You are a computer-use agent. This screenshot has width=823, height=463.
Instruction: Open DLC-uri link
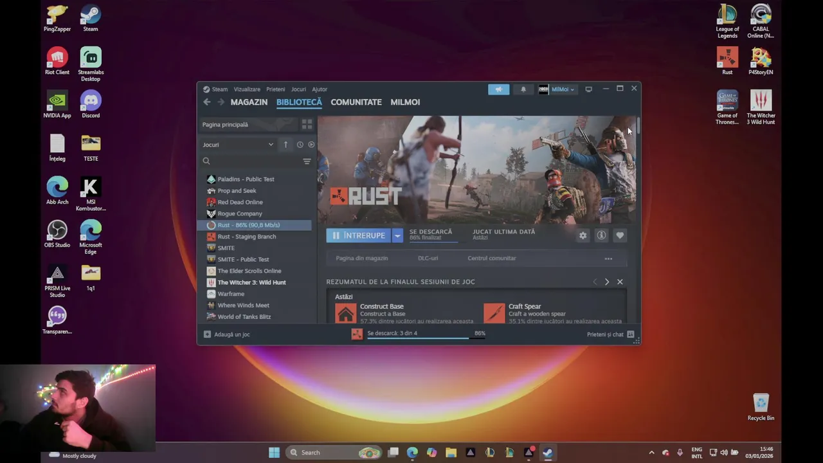(428, 259)
